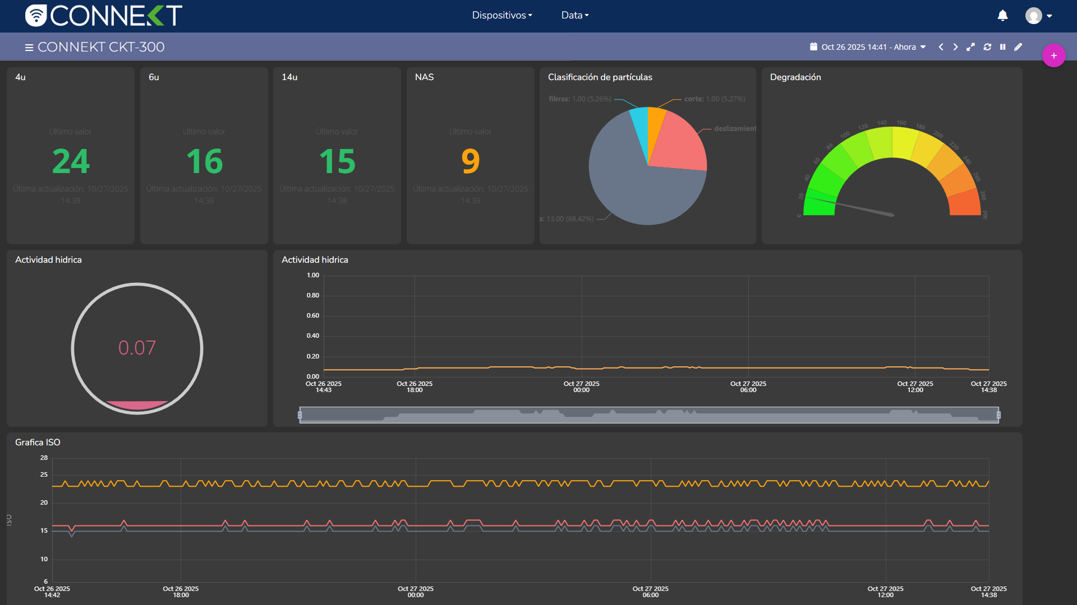Click the calendar icon in toolbar
1077x605 pixels.
pos(813,47)
